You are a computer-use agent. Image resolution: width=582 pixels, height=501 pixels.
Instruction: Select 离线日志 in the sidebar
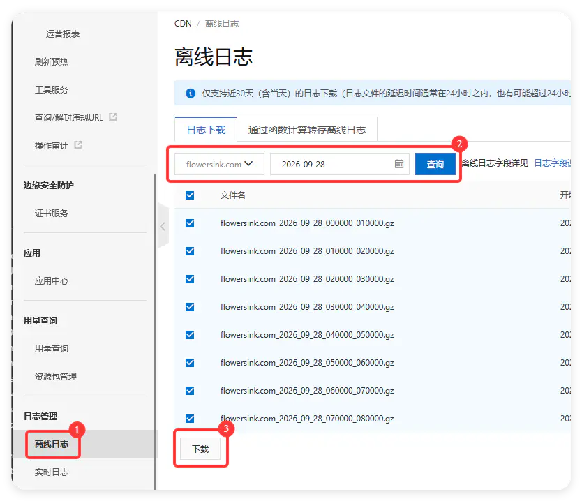52,444
